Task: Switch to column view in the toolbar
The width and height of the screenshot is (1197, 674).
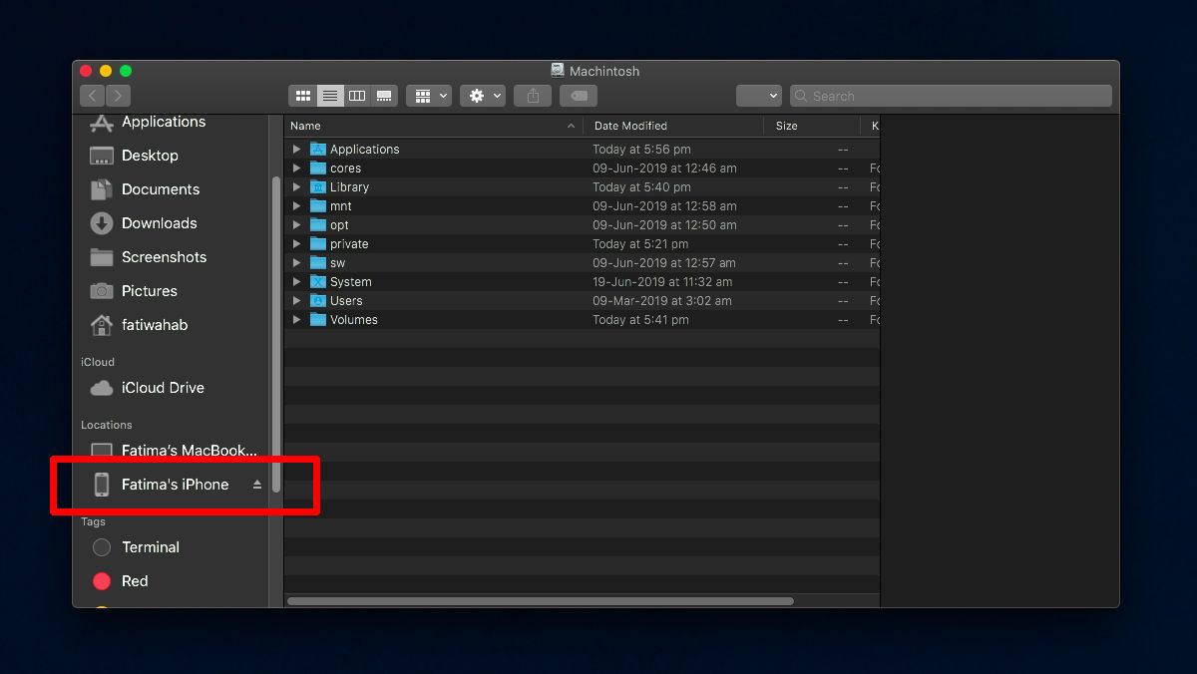Action: pyautogui.click(x=357, y=96)
